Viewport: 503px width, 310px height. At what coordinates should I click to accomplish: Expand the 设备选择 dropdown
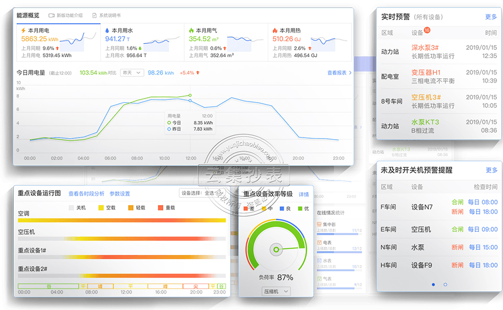click(200, 193)
